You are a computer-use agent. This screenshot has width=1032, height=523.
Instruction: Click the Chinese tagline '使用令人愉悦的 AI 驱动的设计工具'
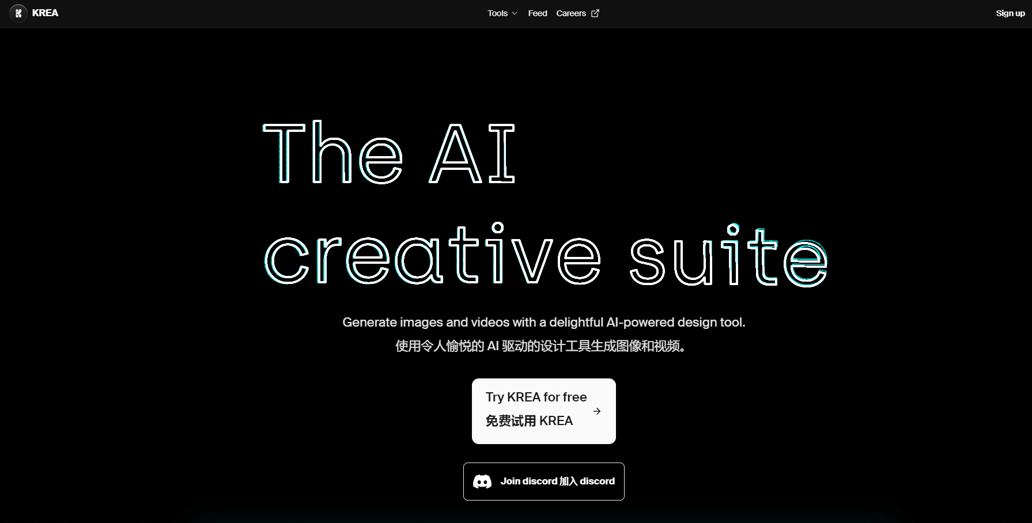542,346
